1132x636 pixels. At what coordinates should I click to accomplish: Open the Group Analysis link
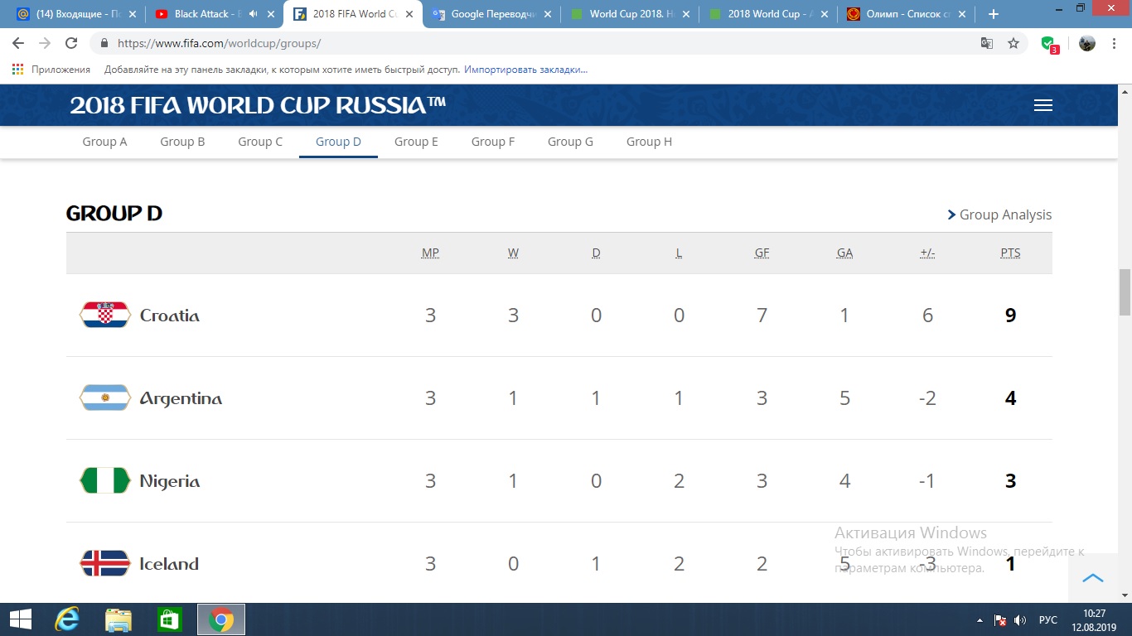[x=999, y=214]
